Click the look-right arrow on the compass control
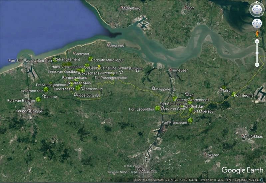 tap(260, 10)
